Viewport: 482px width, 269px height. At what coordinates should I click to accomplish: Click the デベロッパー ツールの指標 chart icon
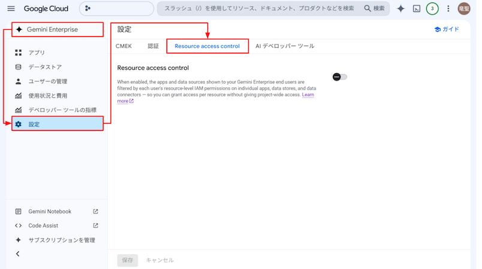coord(19,109)
